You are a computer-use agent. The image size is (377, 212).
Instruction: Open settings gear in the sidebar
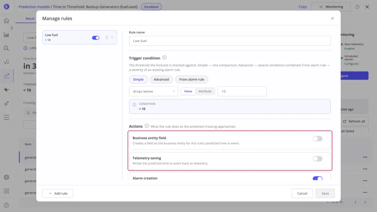(7, 177)
